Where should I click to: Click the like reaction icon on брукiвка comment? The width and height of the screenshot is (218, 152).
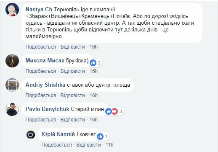pyautogui.click(x=93, y=63)
